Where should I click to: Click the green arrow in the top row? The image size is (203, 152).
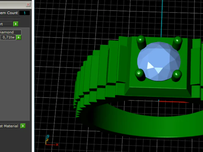16,24
